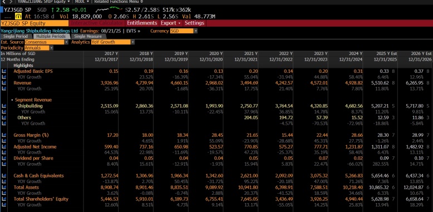Screen dimensions: 433x212
Task: Select the 2017 Y column header
Action: (x=111, y=53)
